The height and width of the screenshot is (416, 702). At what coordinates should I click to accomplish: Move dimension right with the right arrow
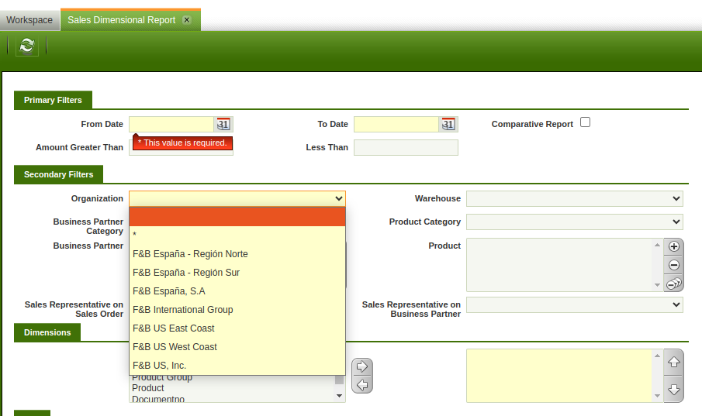click(362, 366)
